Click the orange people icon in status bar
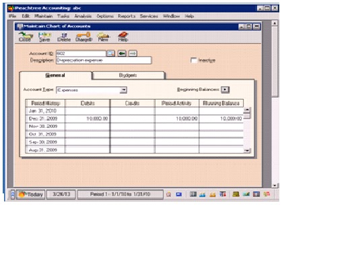The width and height of the screenshot is (352, 256). [x=213, y=195]
